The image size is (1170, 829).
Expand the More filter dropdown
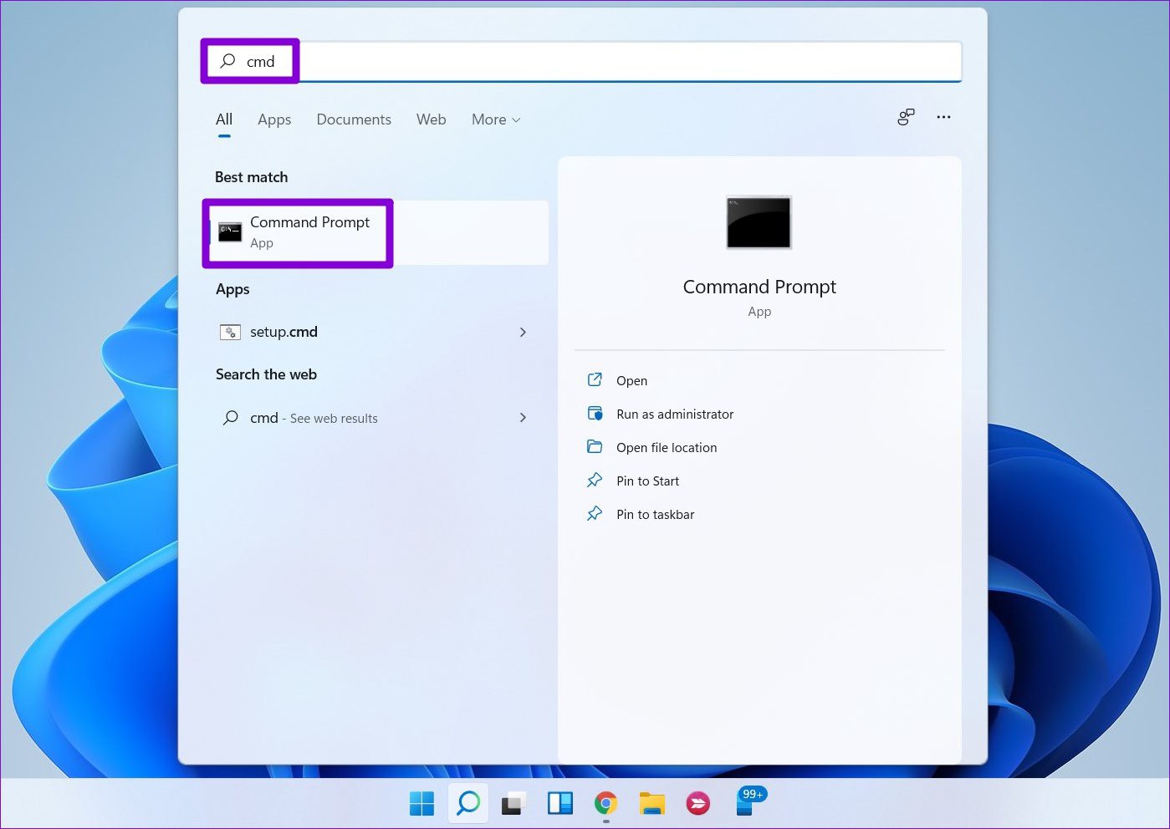click(x=495, y=120)
